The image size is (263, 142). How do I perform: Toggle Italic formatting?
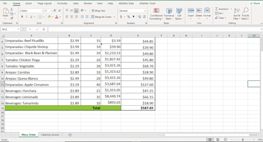click(27, 17)
